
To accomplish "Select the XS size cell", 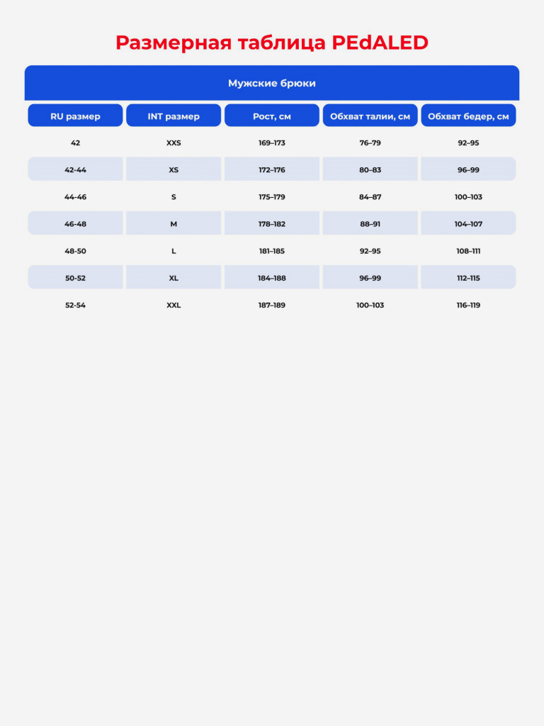I will (x=174, y=169).
